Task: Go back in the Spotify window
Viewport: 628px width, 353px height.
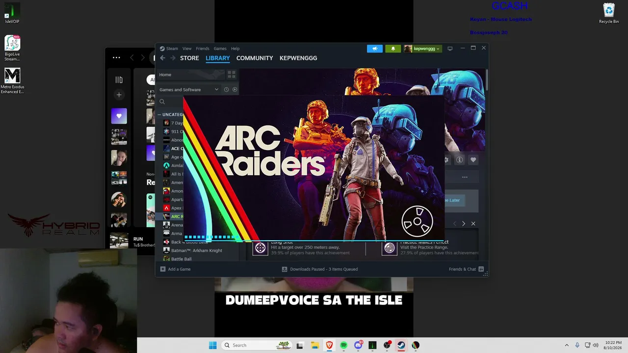Action: click(131, 58)
